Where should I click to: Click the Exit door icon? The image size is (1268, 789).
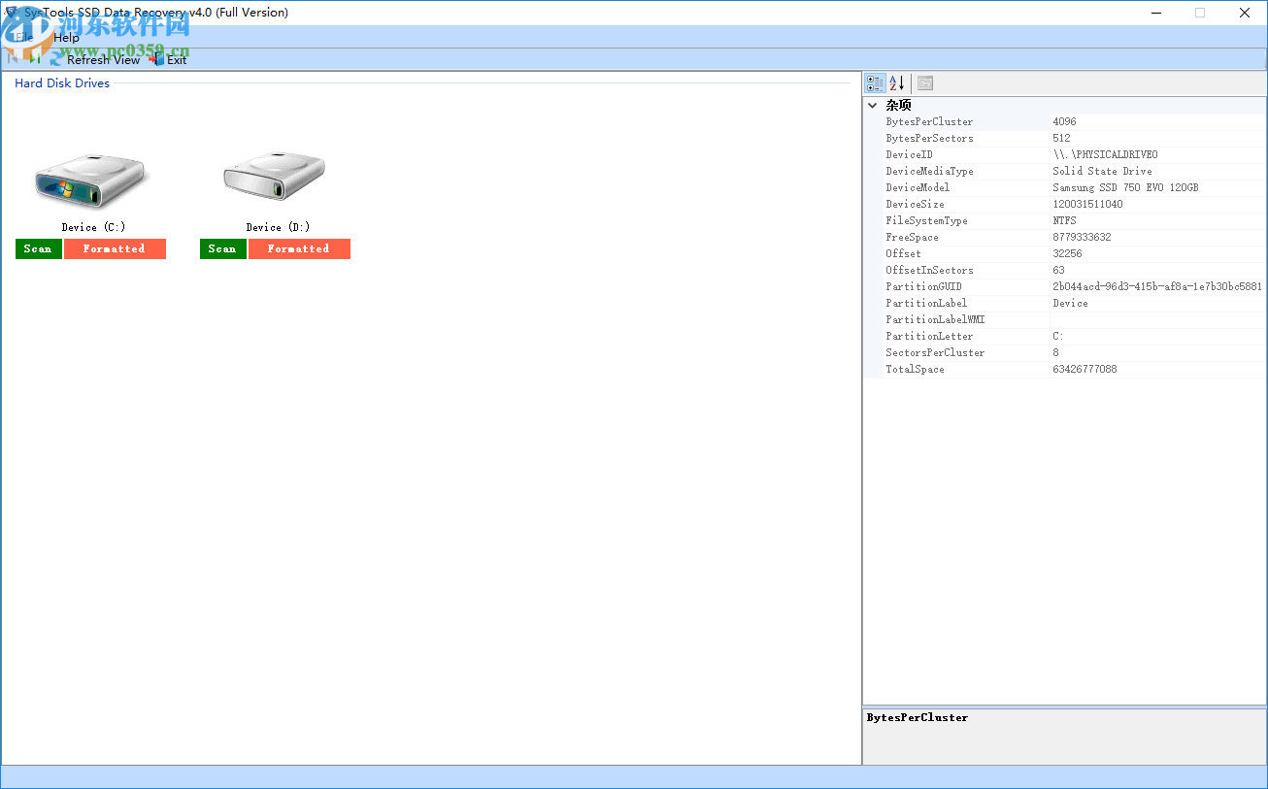pyautogui.click(x=157, y=59)
